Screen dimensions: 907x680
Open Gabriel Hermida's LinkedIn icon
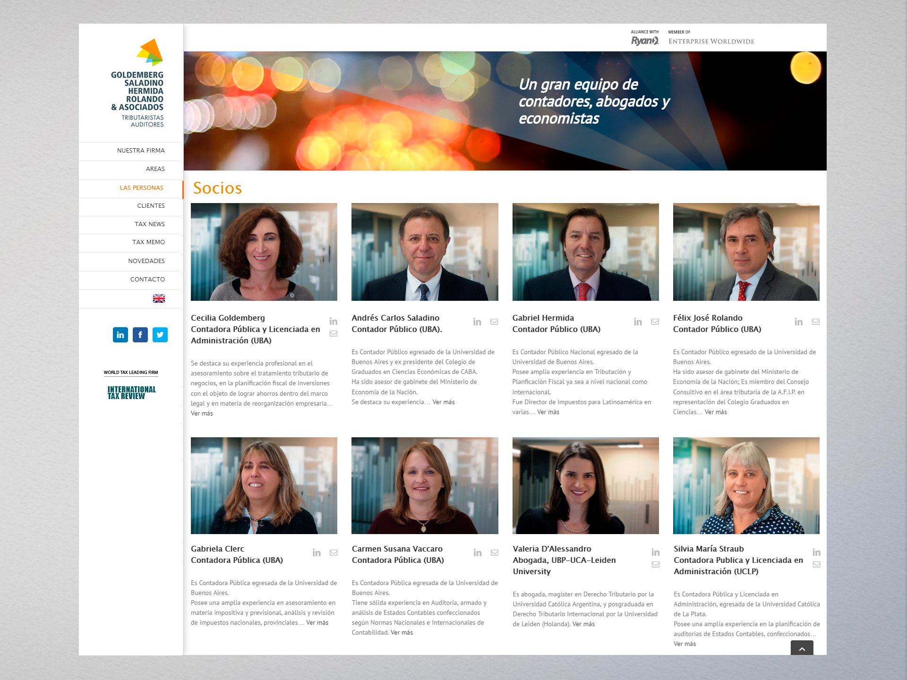point(638,322)
